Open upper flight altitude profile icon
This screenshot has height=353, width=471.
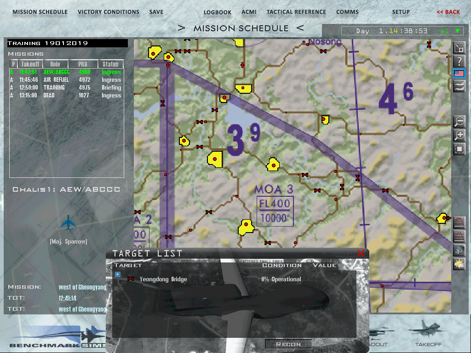coord(459,223)
